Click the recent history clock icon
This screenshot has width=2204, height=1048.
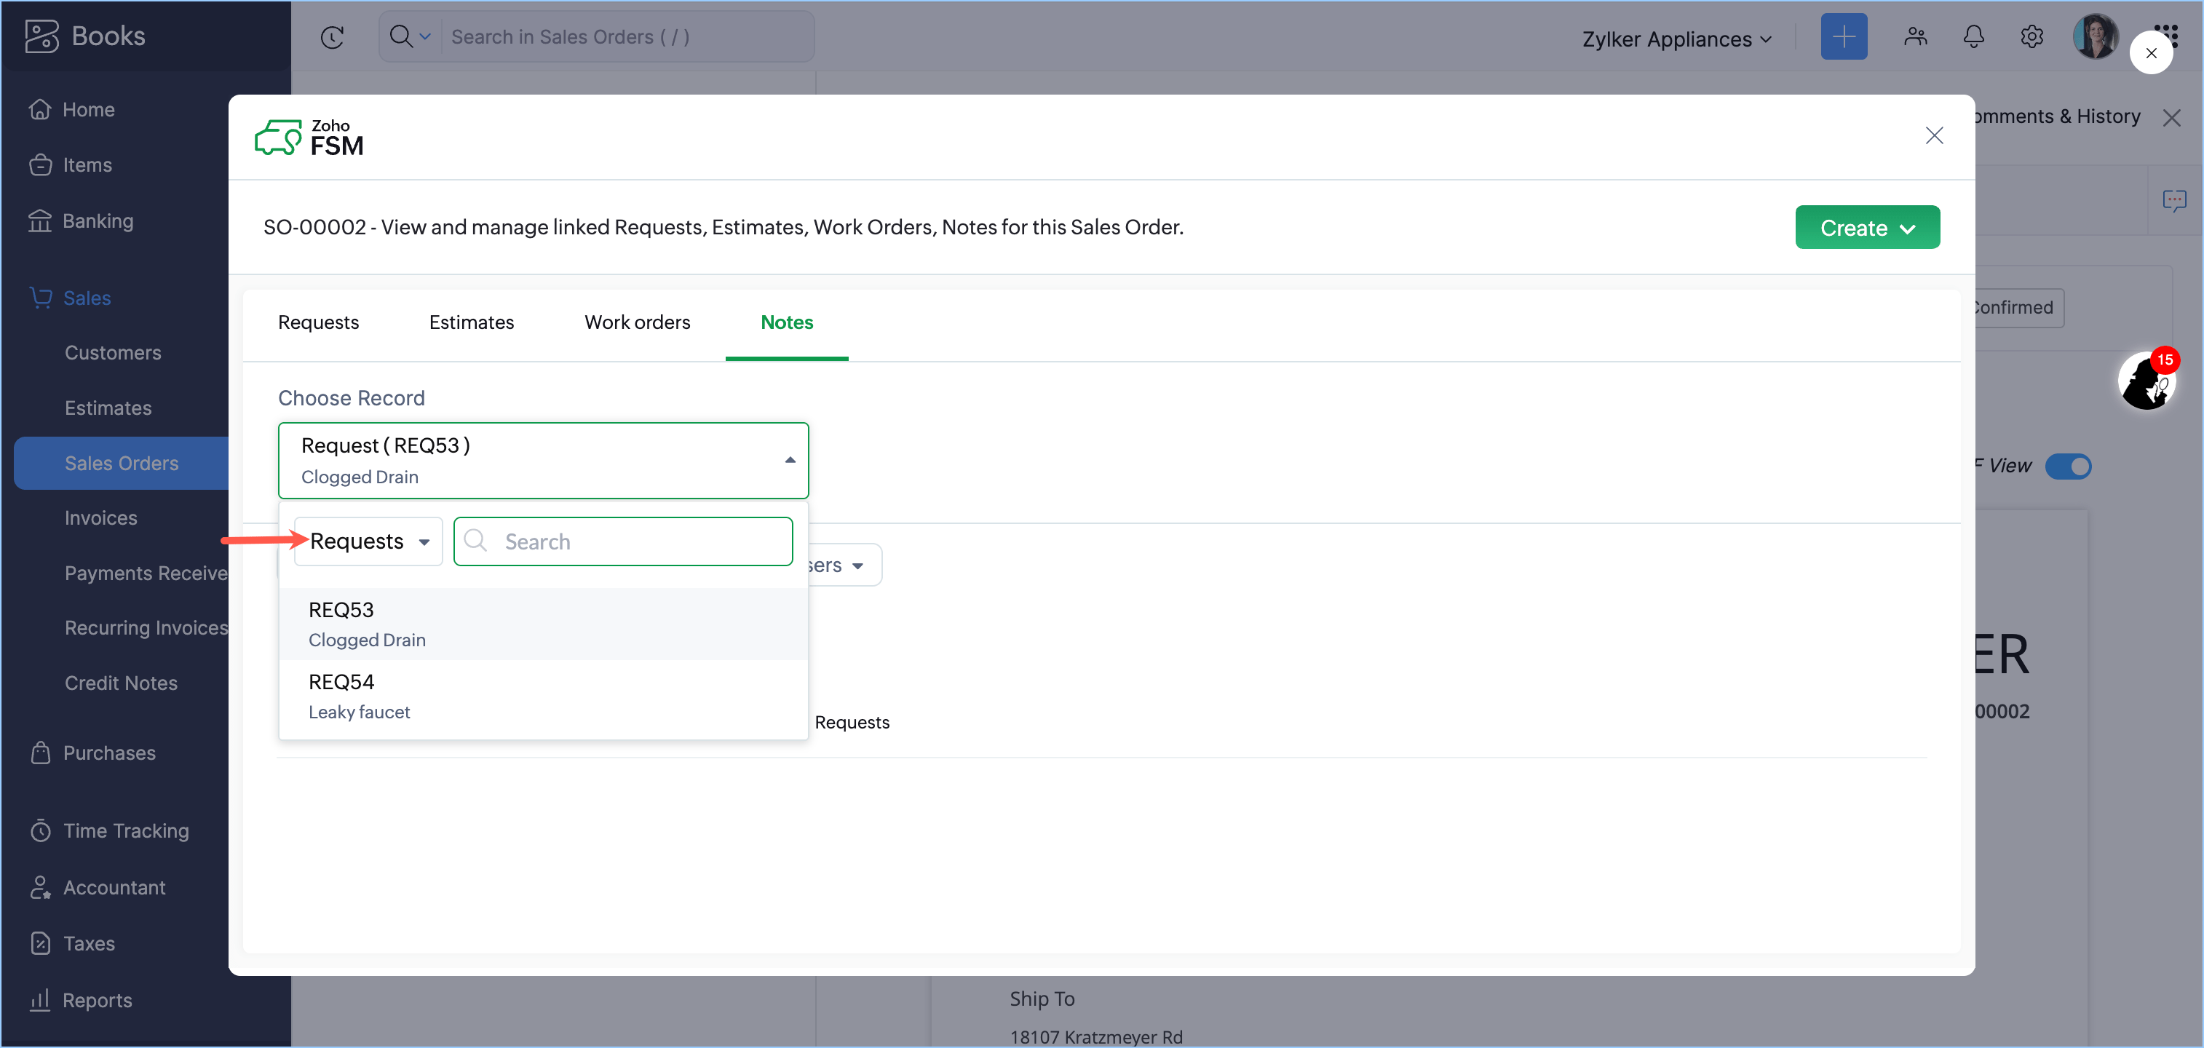332,37
